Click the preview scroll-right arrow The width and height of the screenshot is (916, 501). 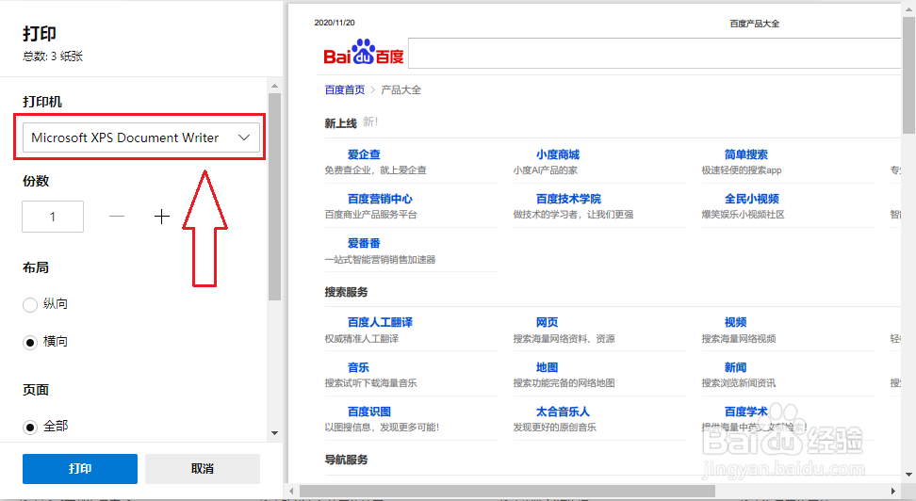click(893, 491)
